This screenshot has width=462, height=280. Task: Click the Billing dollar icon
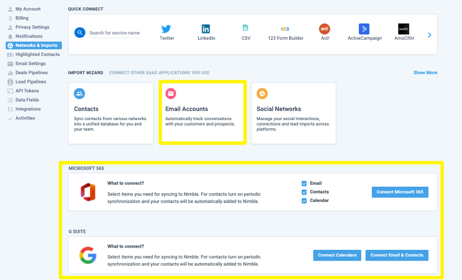10,18
